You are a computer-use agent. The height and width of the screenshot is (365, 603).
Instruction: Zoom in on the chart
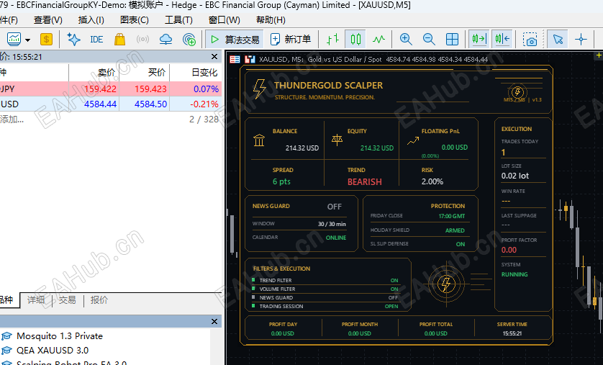(406, 39)
